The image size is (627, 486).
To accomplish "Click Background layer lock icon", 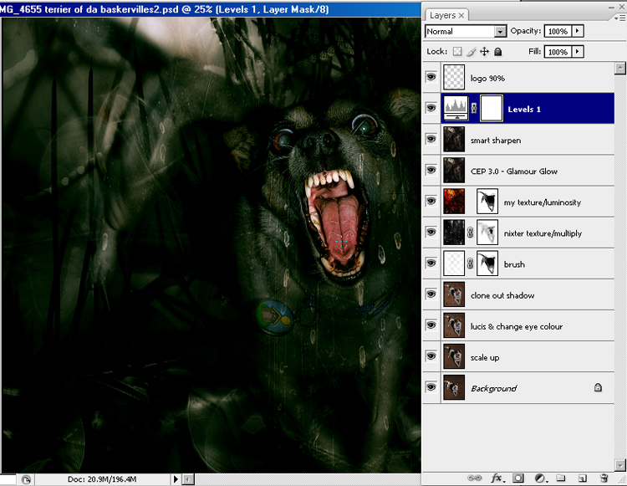I will pos(598,387).
